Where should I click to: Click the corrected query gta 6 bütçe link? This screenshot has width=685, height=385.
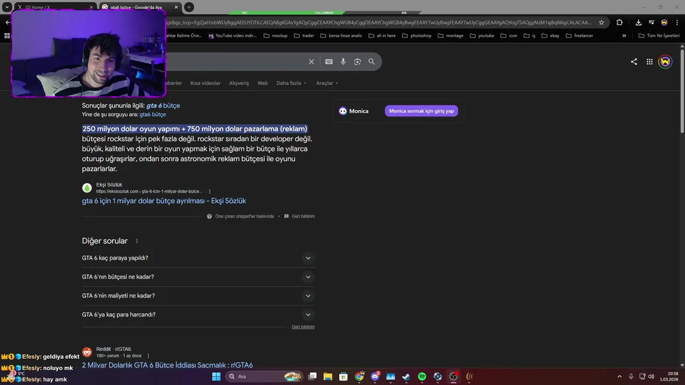[163, 105]
